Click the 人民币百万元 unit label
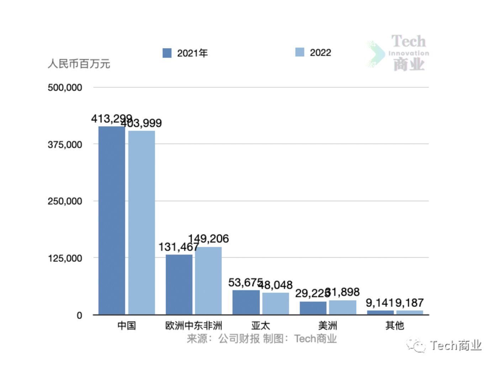 79,64
